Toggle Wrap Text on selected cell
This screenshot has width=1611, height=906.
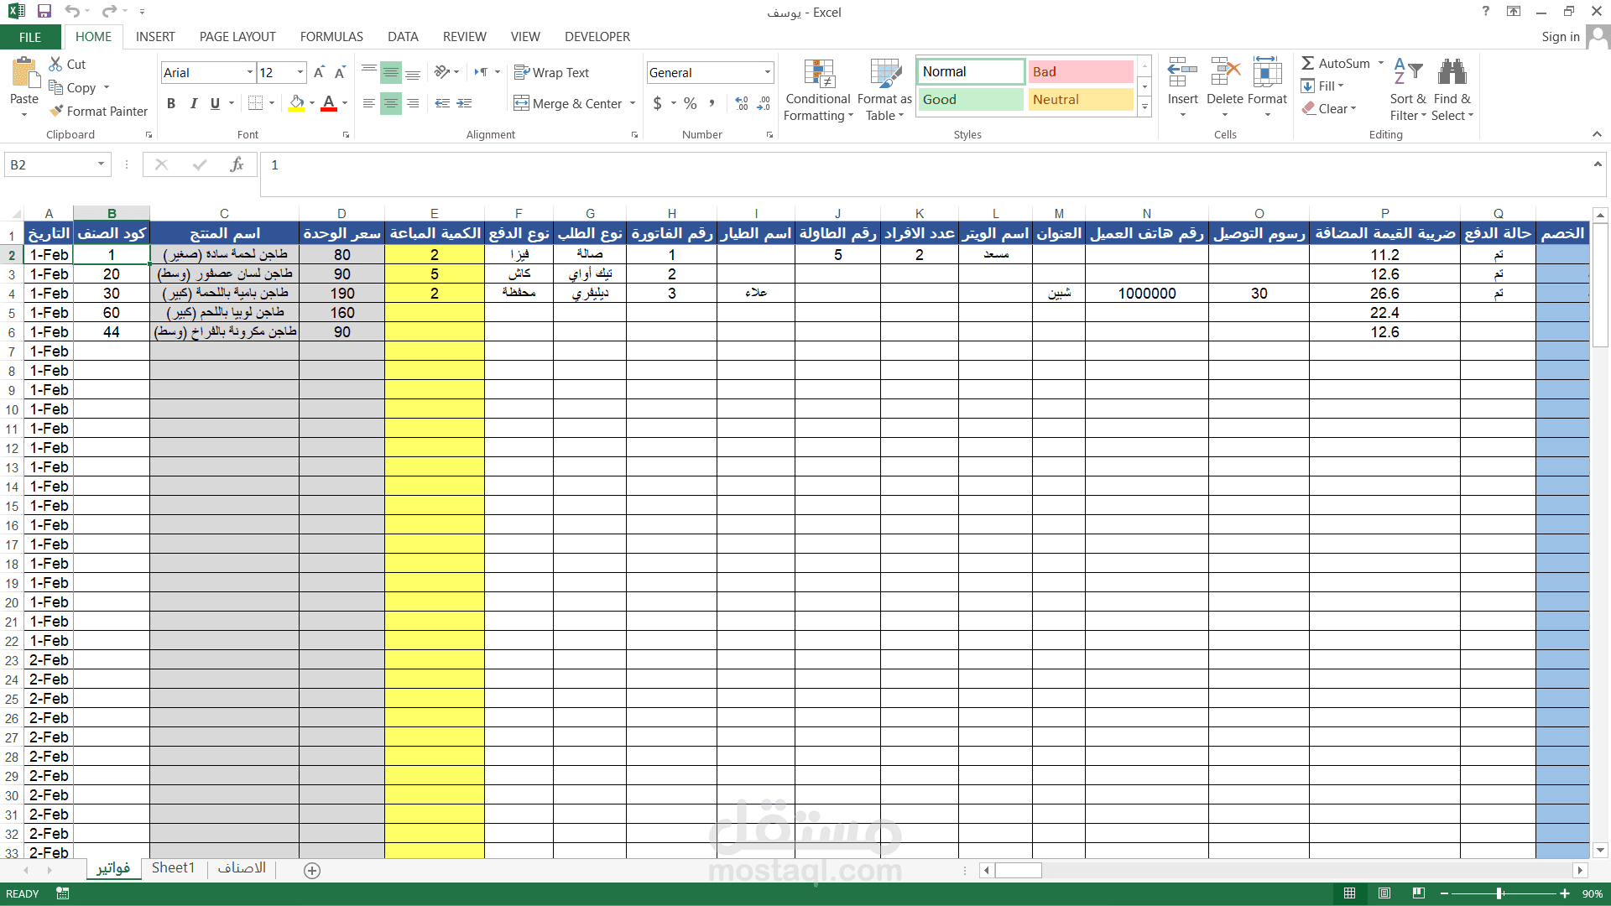[x=551, y=73]
